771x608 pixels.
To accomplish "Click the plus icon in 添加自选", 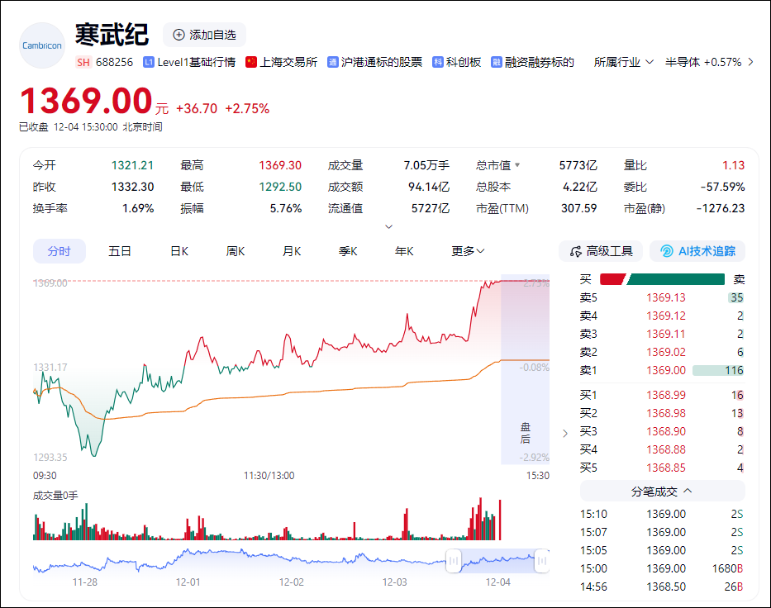I will (179, 35).
